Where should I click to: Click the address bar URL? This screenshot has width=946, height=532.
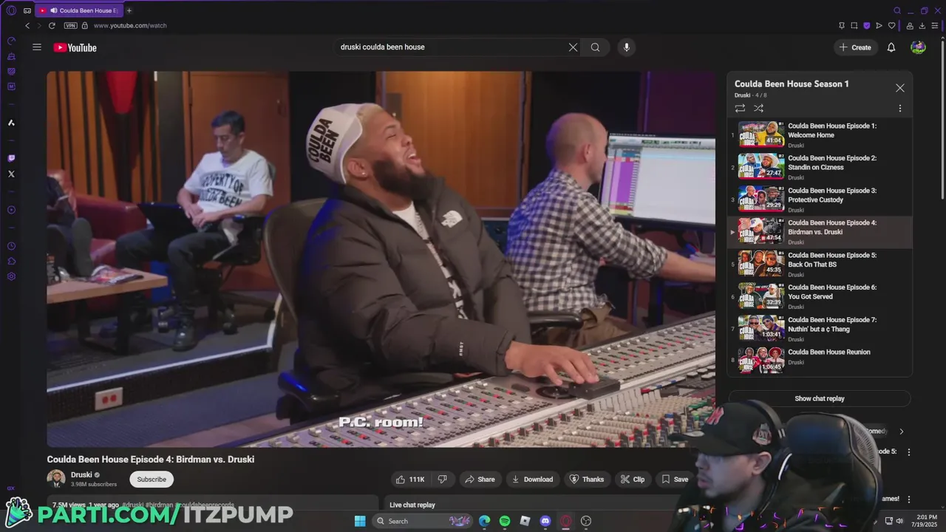[130, 25]
